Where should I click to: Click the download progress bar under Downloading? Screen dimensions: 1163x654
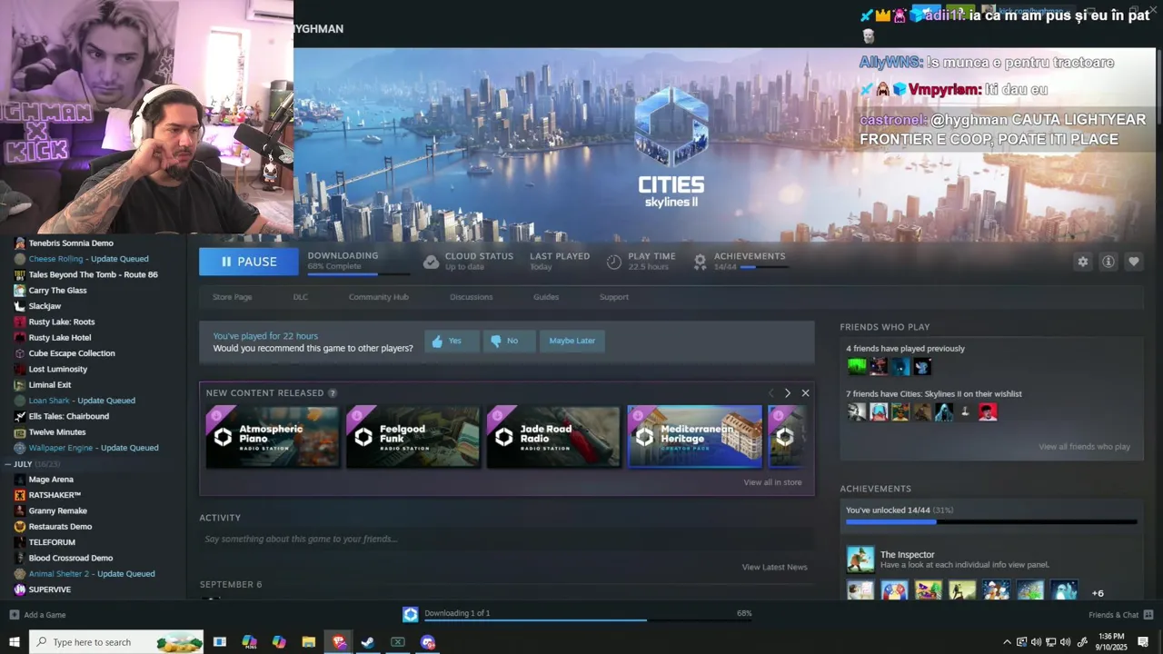point(359,273)
